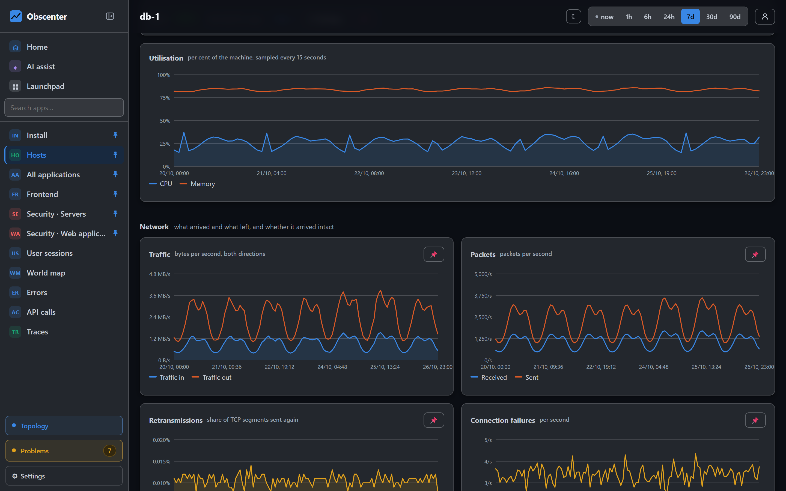The image size is (786, 491).
Task: Open User sessions app
Action: (x=64, y=253)
